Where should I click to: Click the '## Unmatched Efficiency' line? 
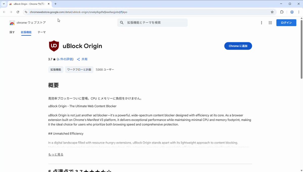point(66,134)
